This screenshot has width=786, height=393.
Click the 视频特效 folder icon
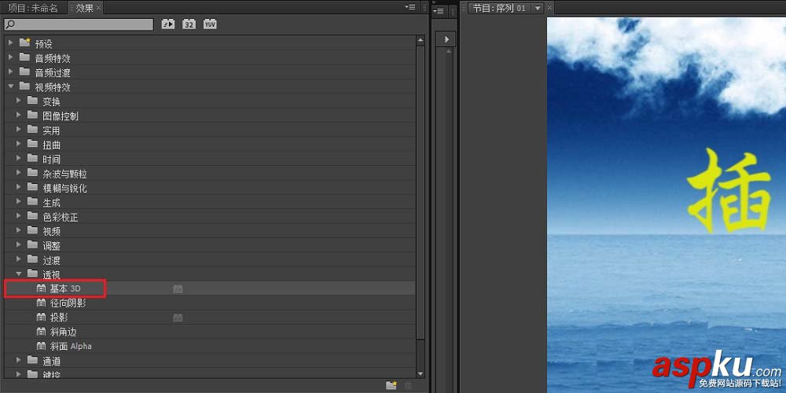24,86
